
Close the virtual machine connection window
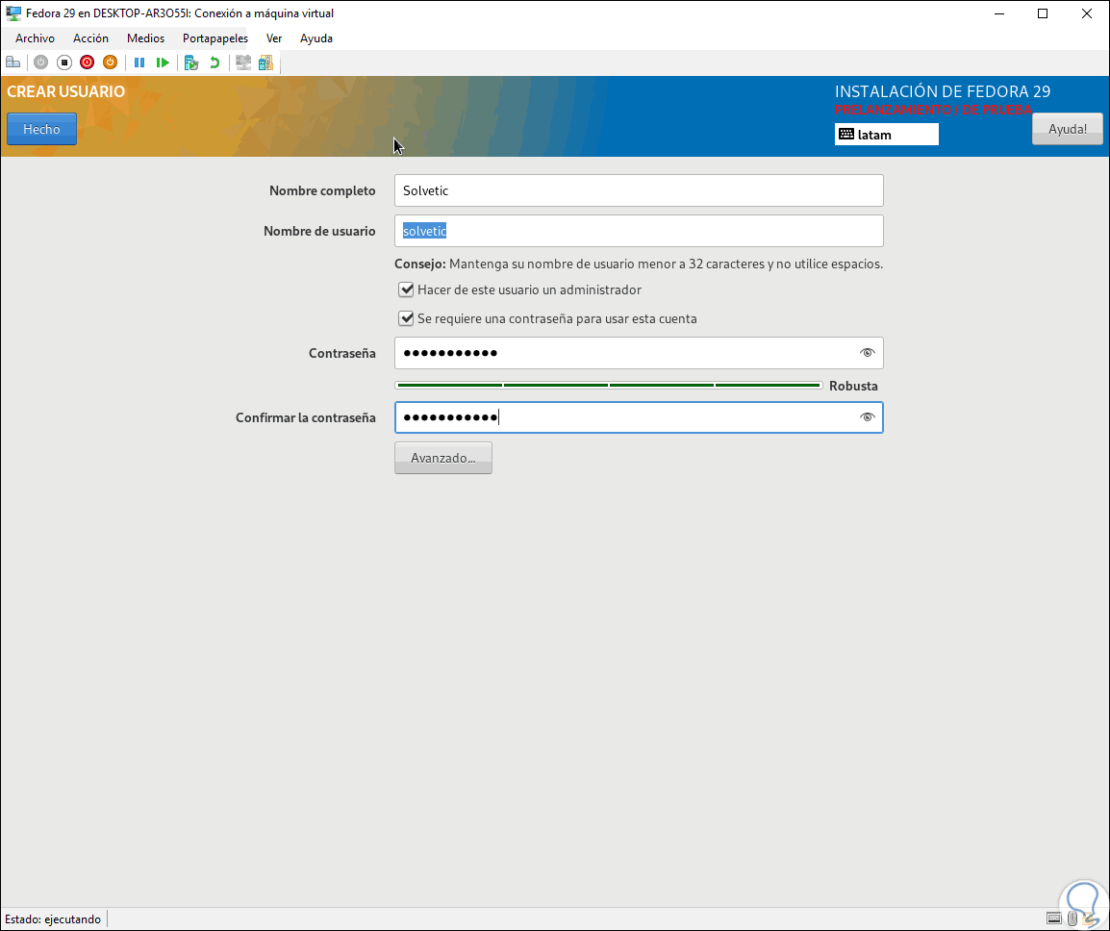click(x=1087, y=13)
